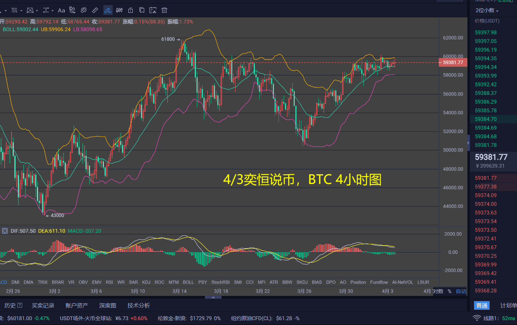The image size is (517, 325).
Task: Select the KDJ indicator at the bottom
Action: point(146,282)
